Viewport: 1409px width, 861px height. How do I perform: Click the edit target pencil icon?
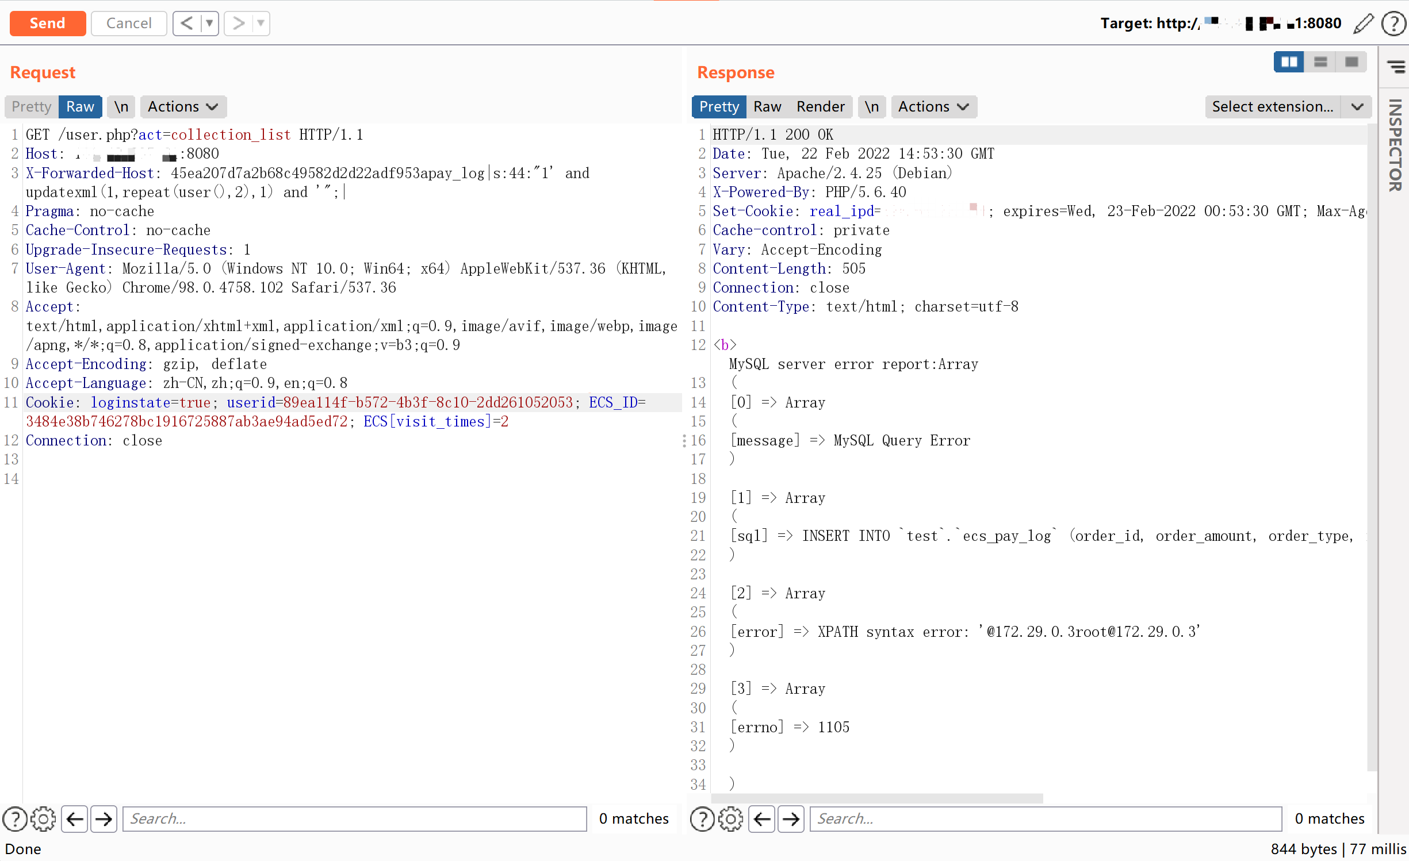tap(1362, 24)
